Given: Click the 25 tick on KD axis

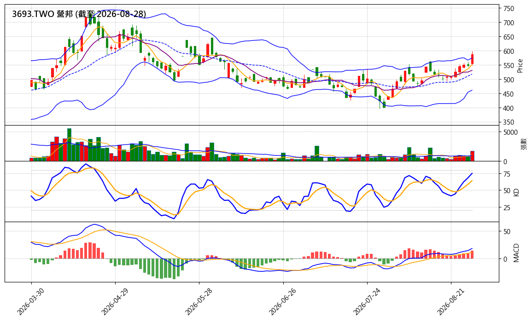Looking at the screenshot, I should tap(507, 207).
